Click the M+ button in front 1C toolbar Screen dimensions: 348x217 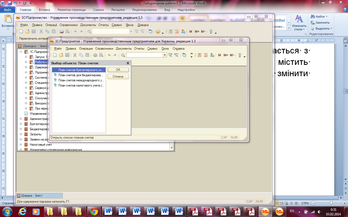click(x=226, y=55)
